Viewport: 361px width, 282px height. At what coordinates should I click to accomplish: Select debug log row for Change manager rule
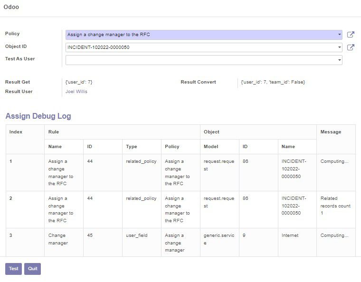(180, 242)
